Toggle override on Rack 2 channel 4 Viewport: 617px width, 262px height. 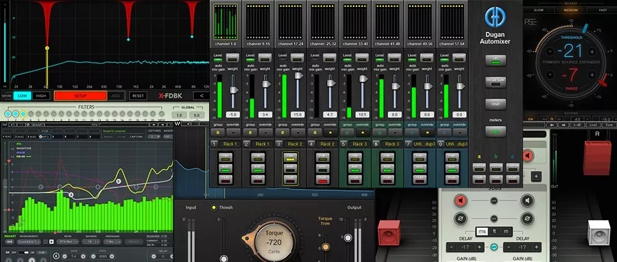click(x=330, y=133)
